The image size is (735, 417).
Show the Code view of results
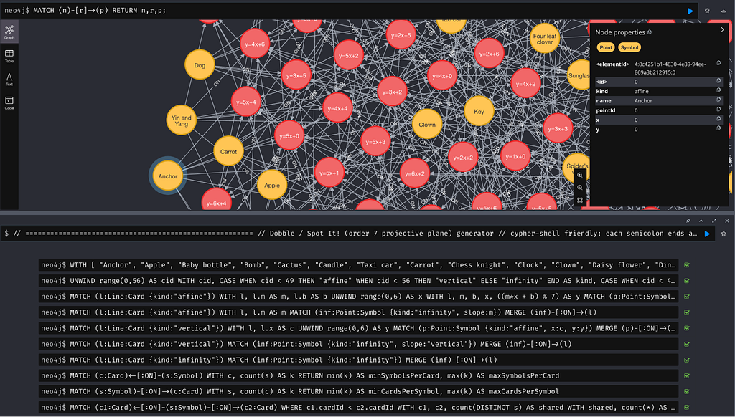point(9,103)
